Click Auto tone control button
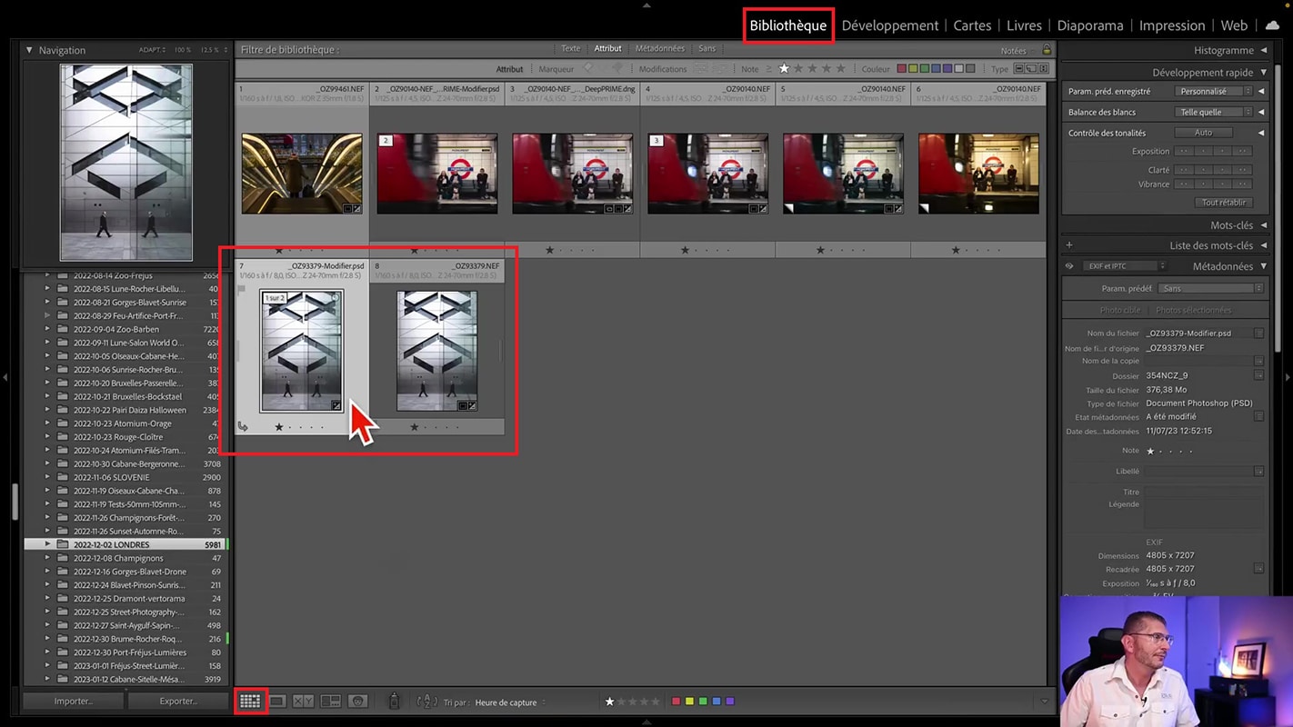 1203,133
